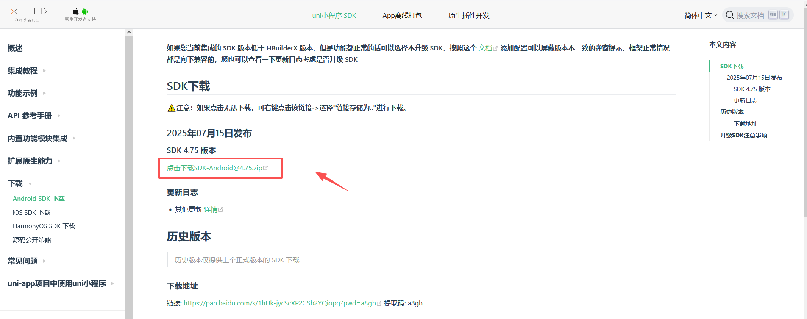The image size is (807, 319).
Task: Jump to SDK下载 in the page outline
Action: click(732, 66)
